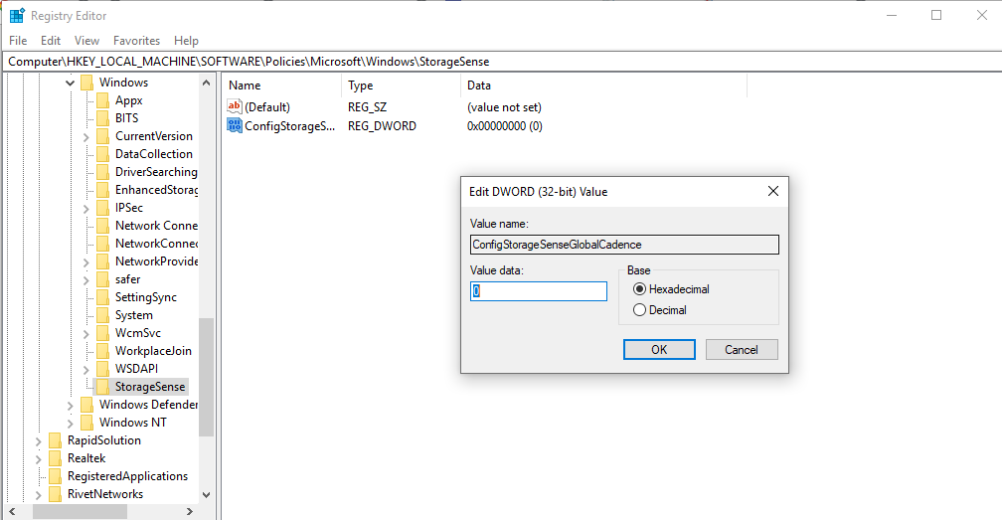Sort values by Data column header
Screen dimensions: 1002x520
coord(603,85)
